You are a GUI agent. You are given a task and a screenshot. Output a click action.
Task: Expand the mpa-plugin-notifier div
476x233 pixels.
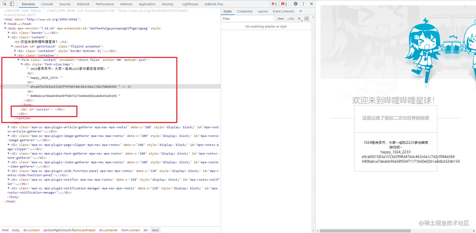(9, 179)
